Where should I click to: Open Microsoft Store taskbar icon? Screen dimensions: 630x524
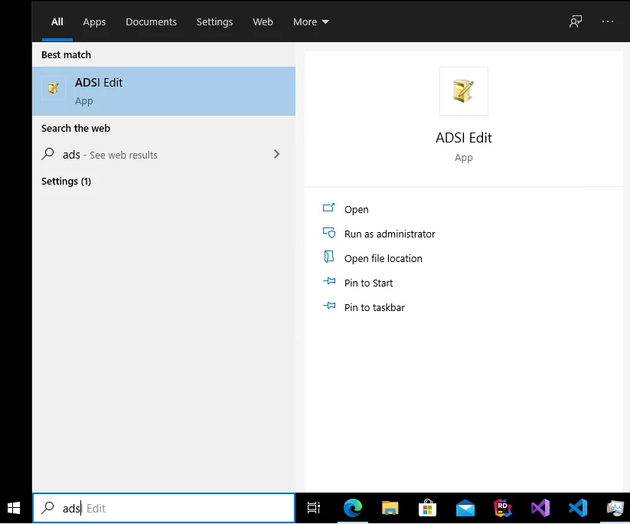pos(428,508)
